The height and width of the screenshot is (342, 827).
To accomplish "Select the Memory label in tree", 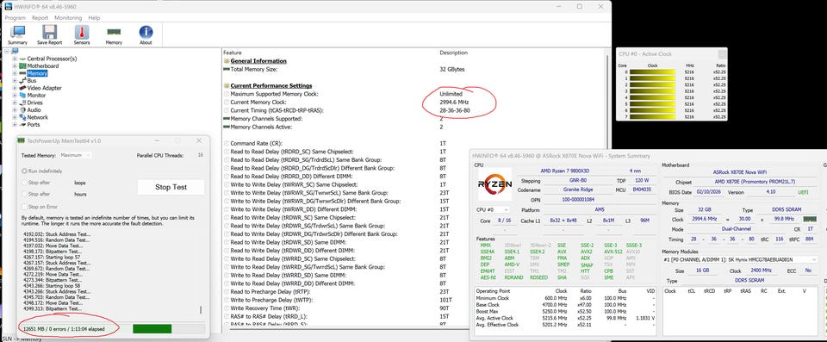I will click(37, 73).
